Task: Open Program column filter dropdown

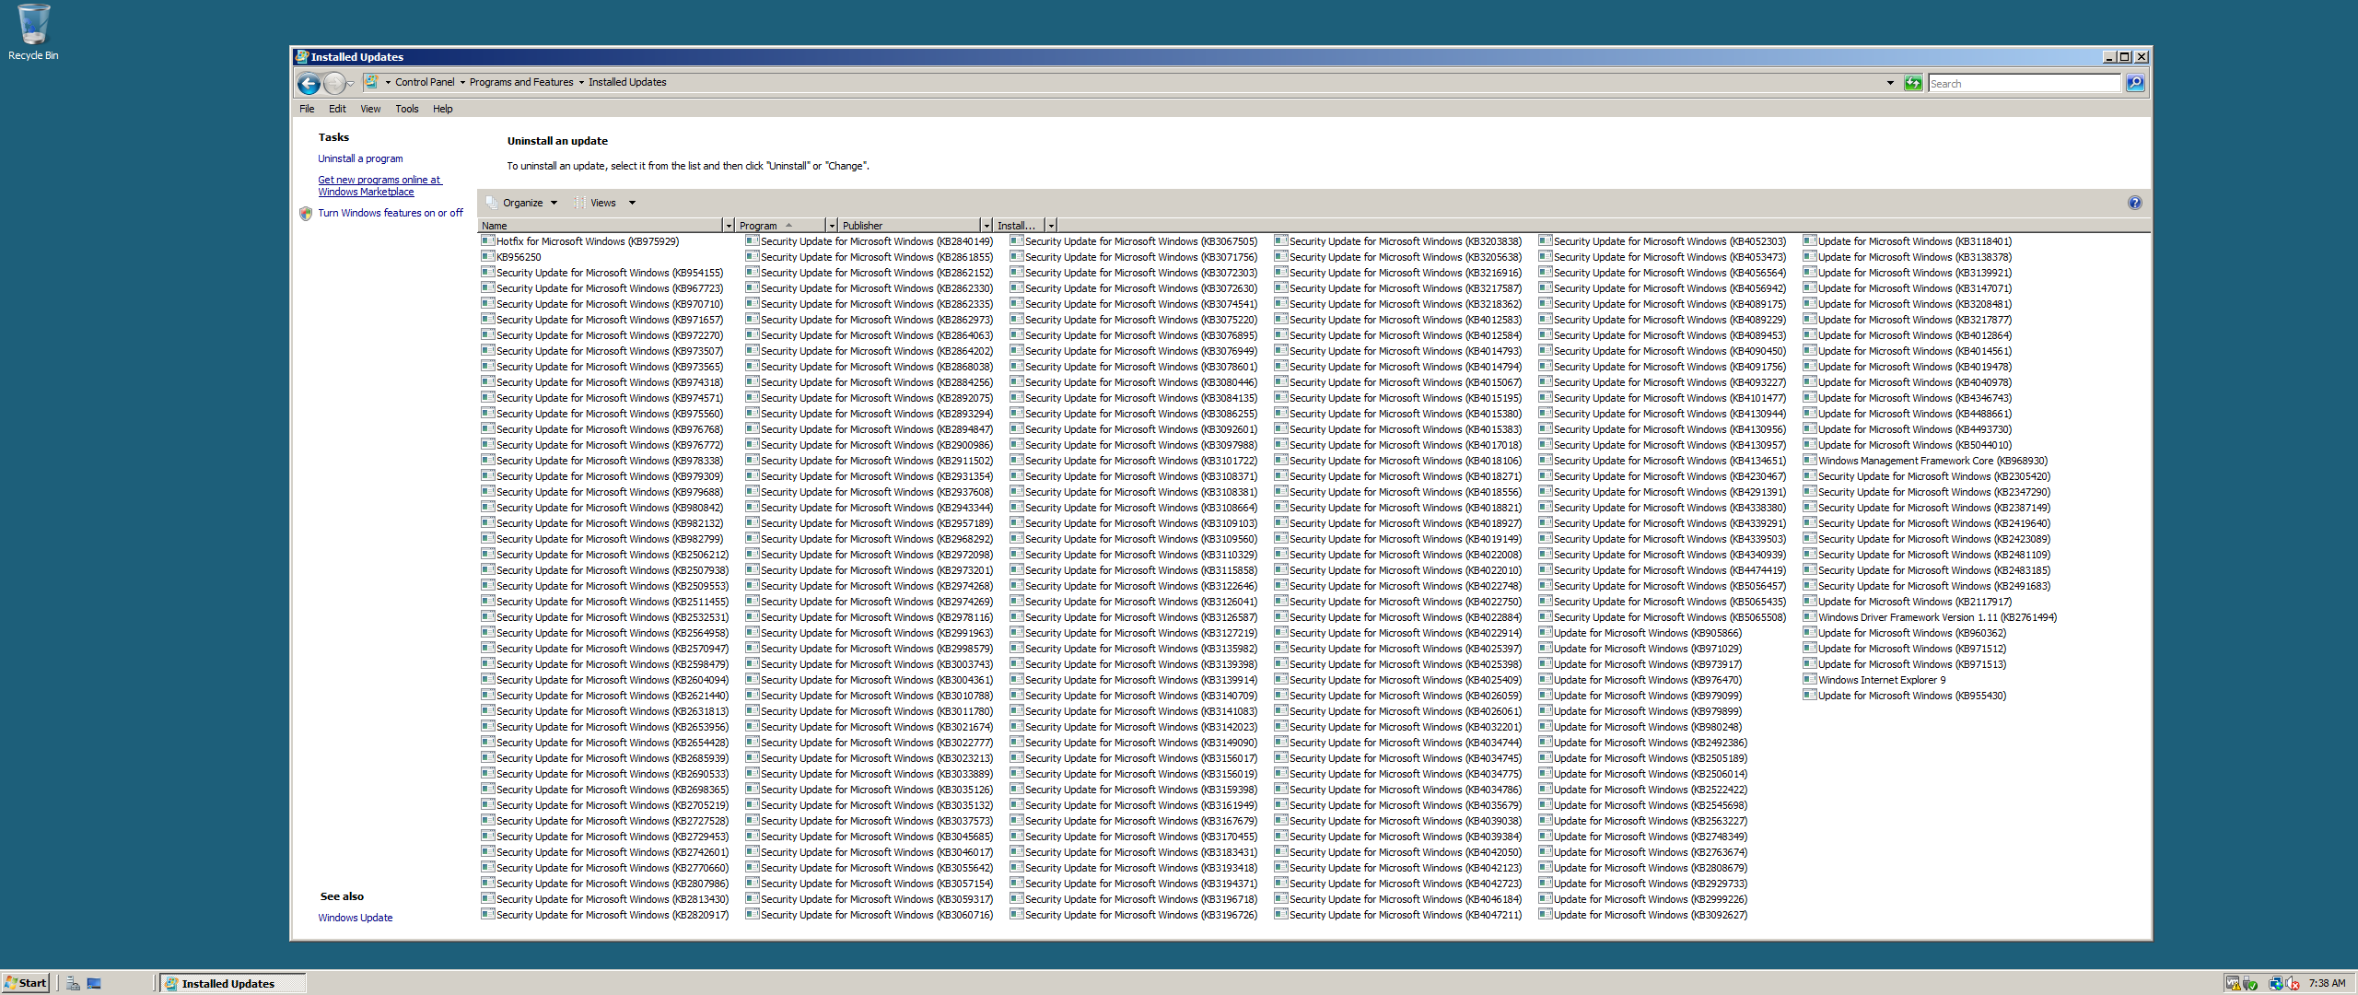Action: point(832,226)
